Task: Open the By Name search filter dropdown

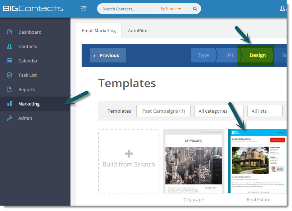Action: (x=170, y=9)
